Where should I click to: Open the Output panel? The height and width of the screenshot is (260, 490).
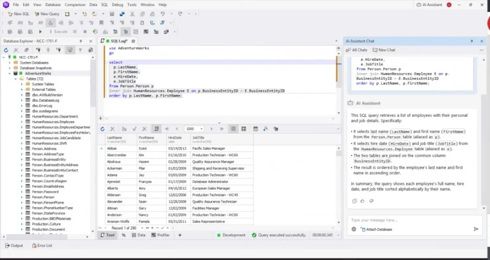coord(14,246)
